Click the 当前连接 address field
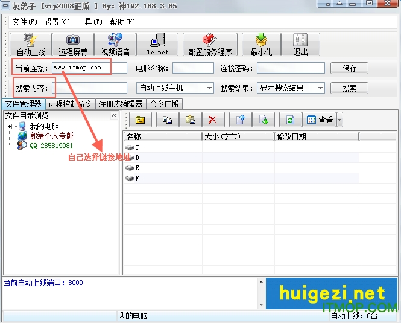401x323 pixels. (x=89, y=68)
